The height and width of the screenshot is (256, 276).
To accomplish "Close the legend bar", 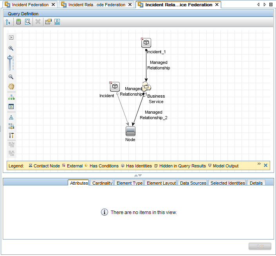I will pos(265,165).
